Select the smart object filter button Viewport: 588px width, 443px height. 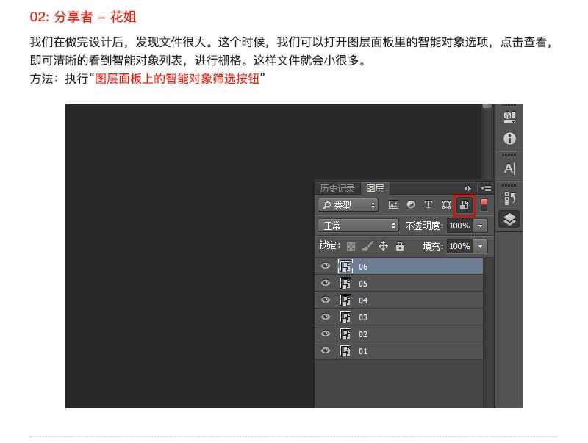point(463,204)
